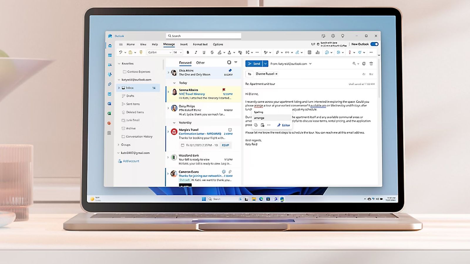
Task: Apply Italic formatting from the toolbar
Action: click(x=196, y=52)
